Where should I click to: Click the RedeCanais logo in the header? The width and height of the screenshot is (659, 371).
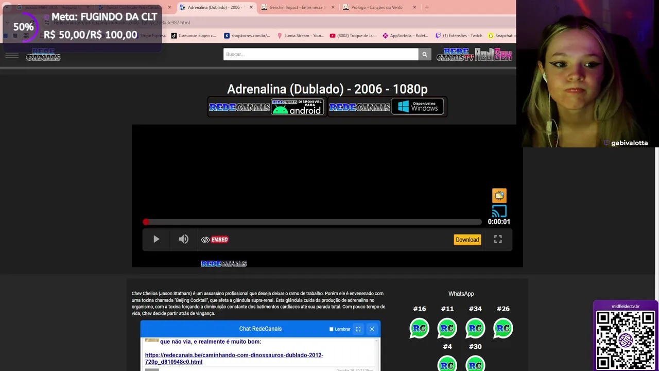click(43, 55)
